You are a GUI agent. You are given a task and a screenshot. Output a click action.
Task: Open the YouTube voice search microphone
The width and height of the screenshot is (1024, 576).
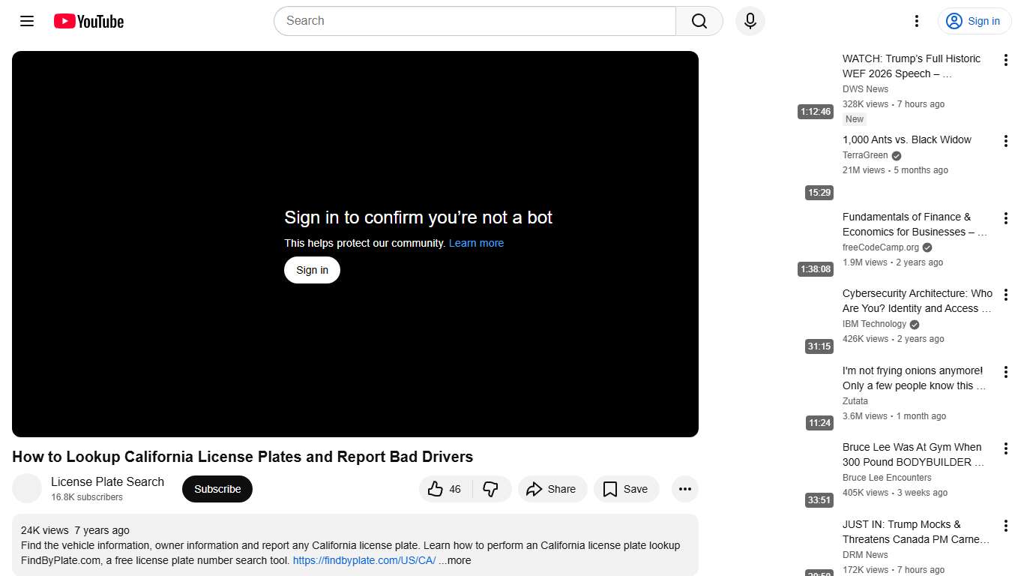pos(750,21)
